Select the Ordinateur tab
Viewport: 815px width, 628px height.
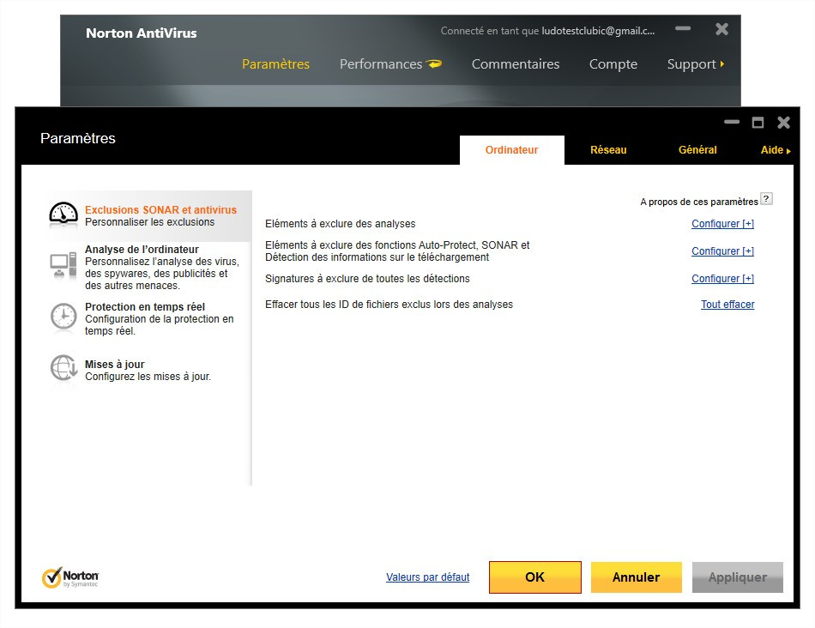pos(512,150)
